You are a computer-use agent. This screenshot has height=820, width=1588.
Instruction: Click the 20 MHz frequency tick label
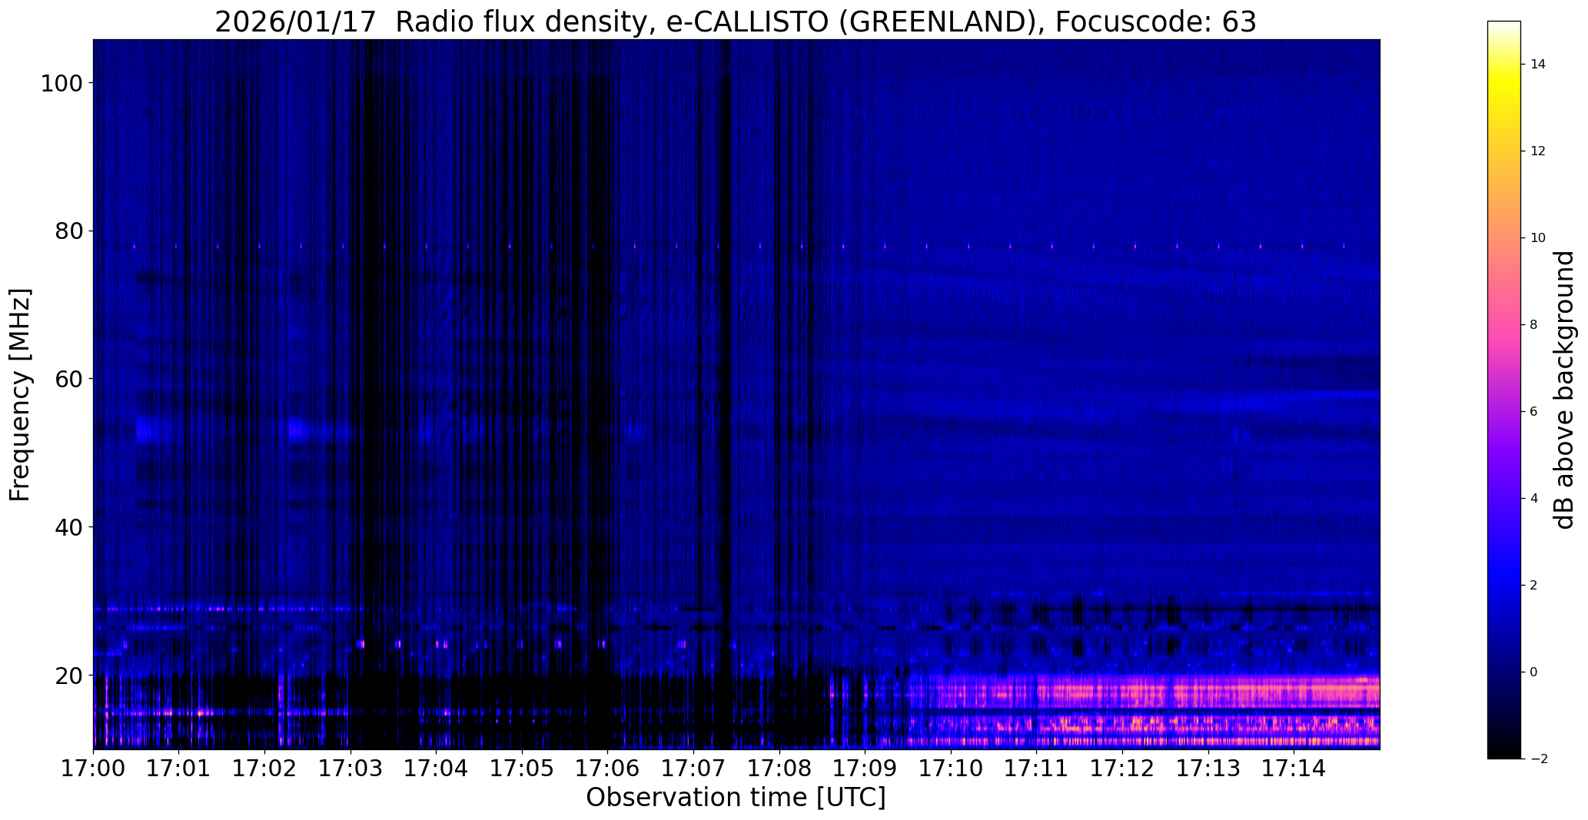tap(68, 676)
